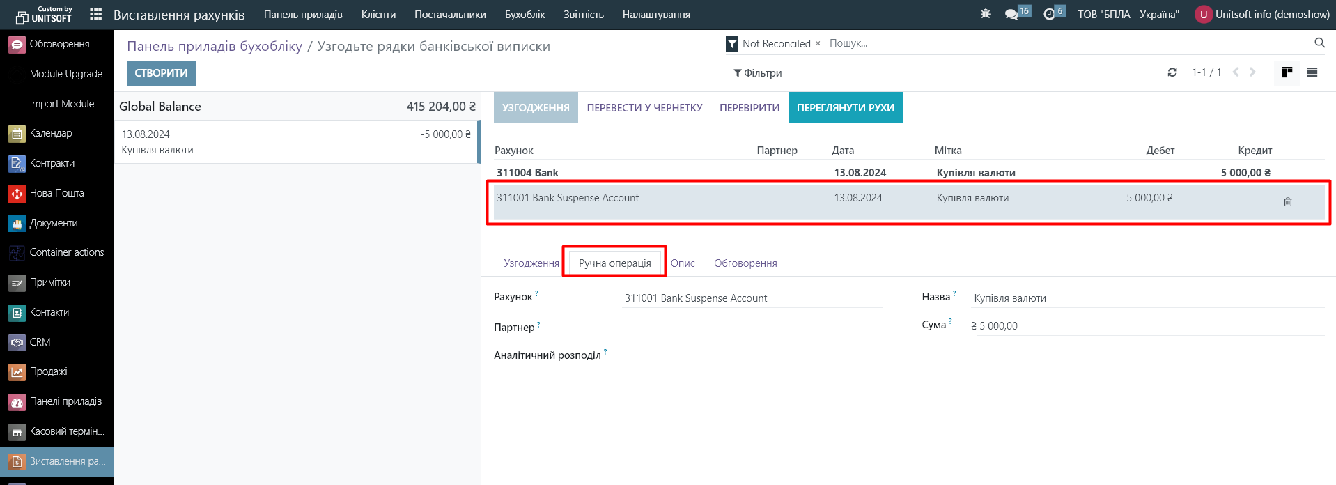Switch to list view icon
Viewport: 1336px width, 485px height.
[x=1312, y=72]
